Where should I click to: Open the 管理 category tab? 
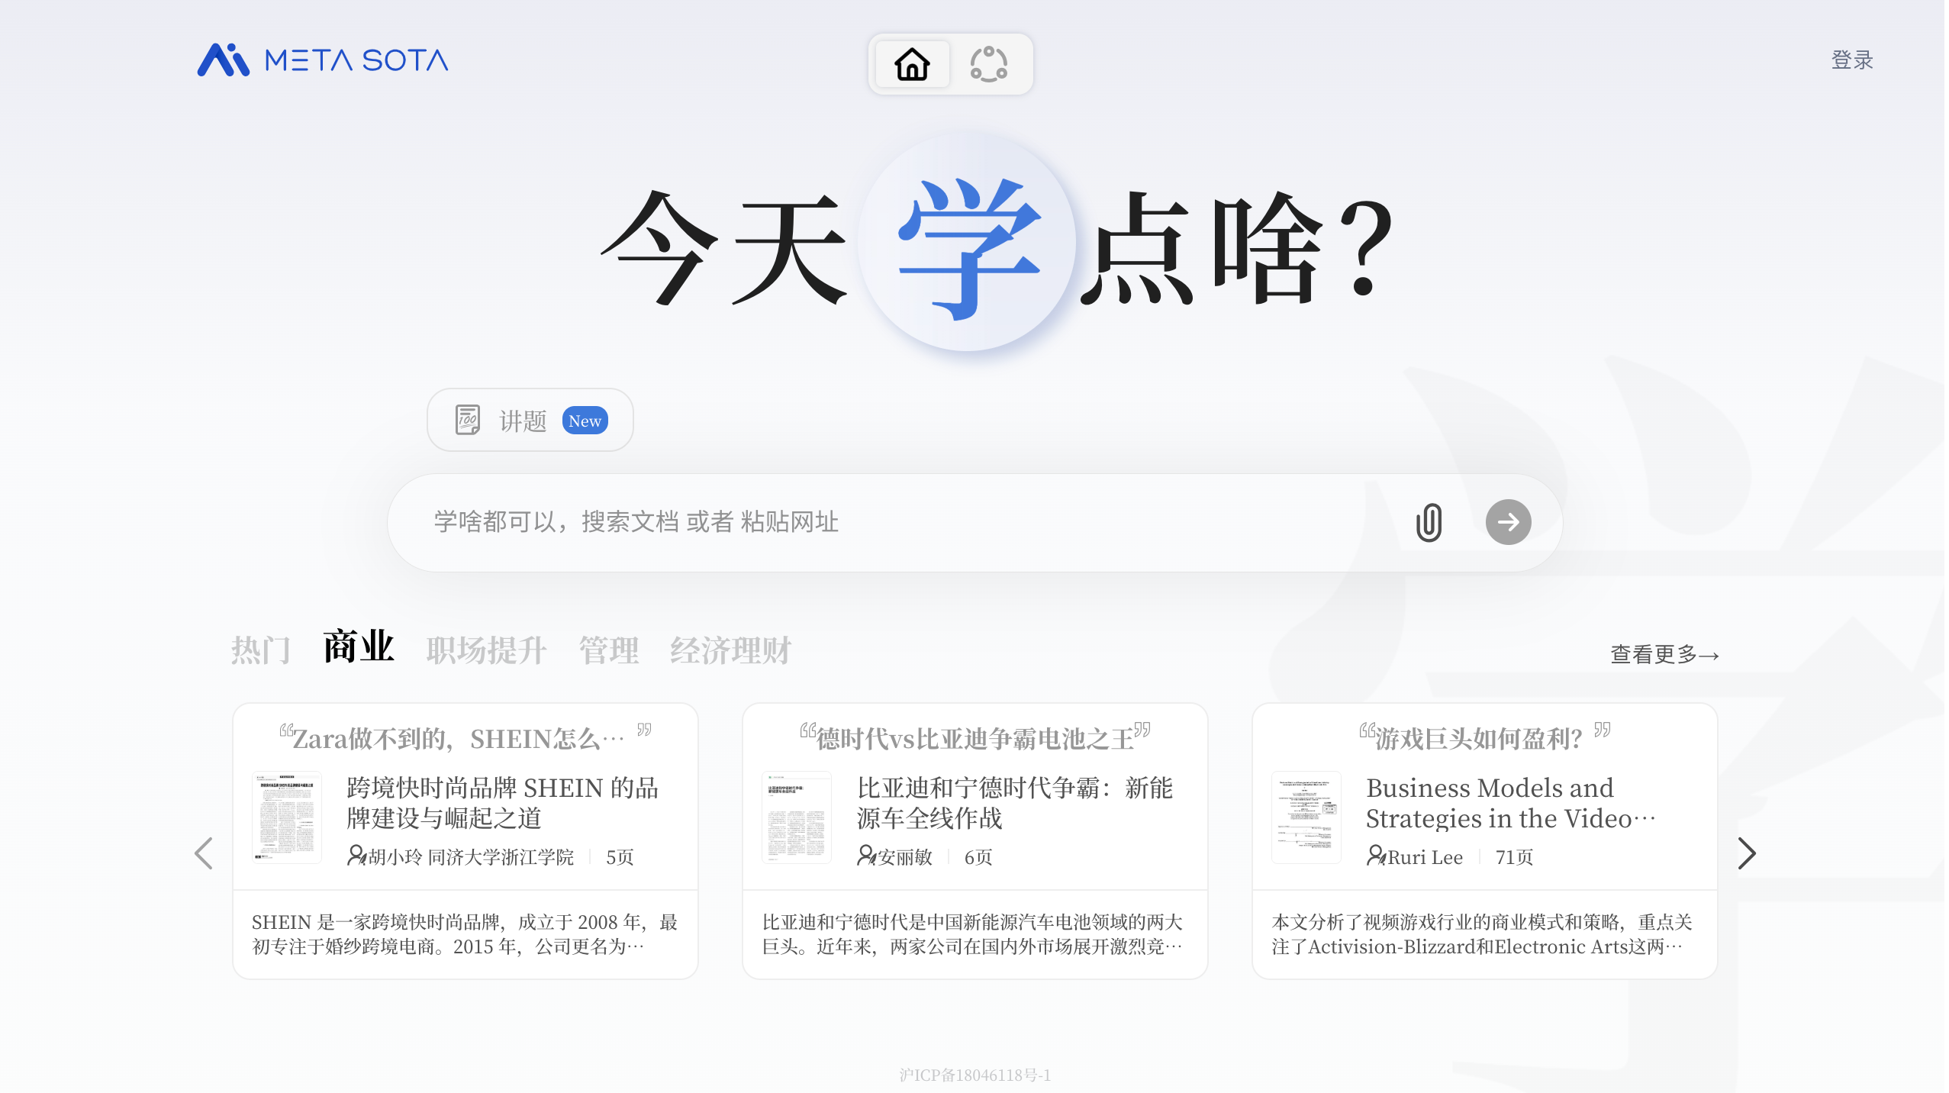(x=608, y=650)
